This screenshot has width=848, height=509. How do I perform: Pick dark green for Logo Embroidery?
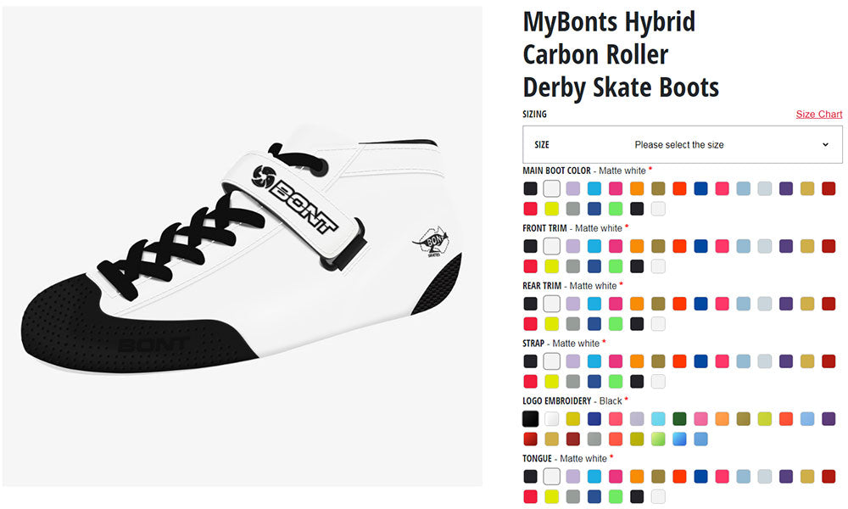pyautogui.click(x=679, y=419)
